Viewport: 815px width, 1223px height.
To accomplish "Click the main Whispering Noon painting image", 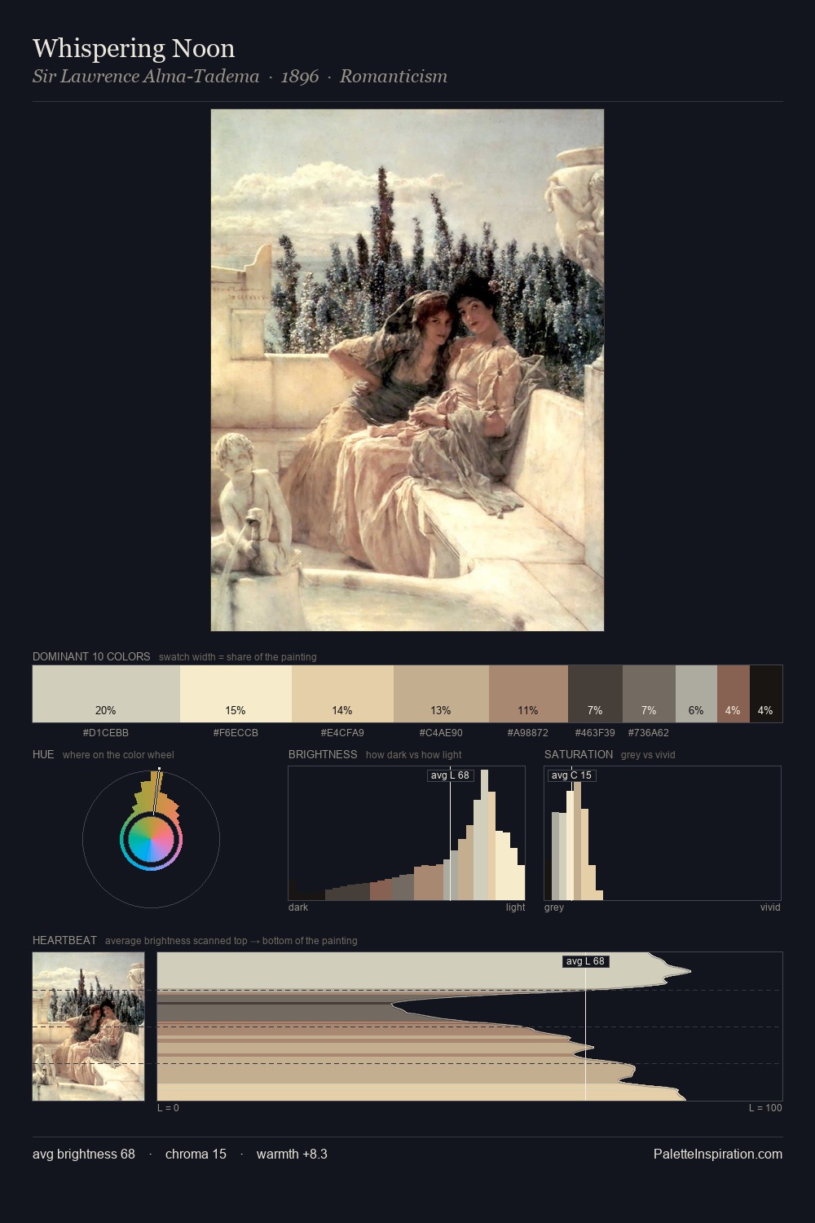I will click(x=407, y=370).
